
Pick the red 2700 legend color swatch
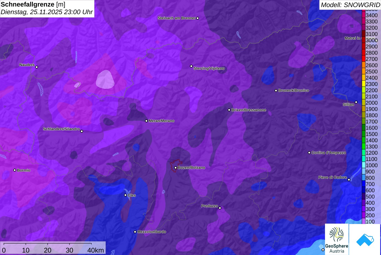click(363, 59)
